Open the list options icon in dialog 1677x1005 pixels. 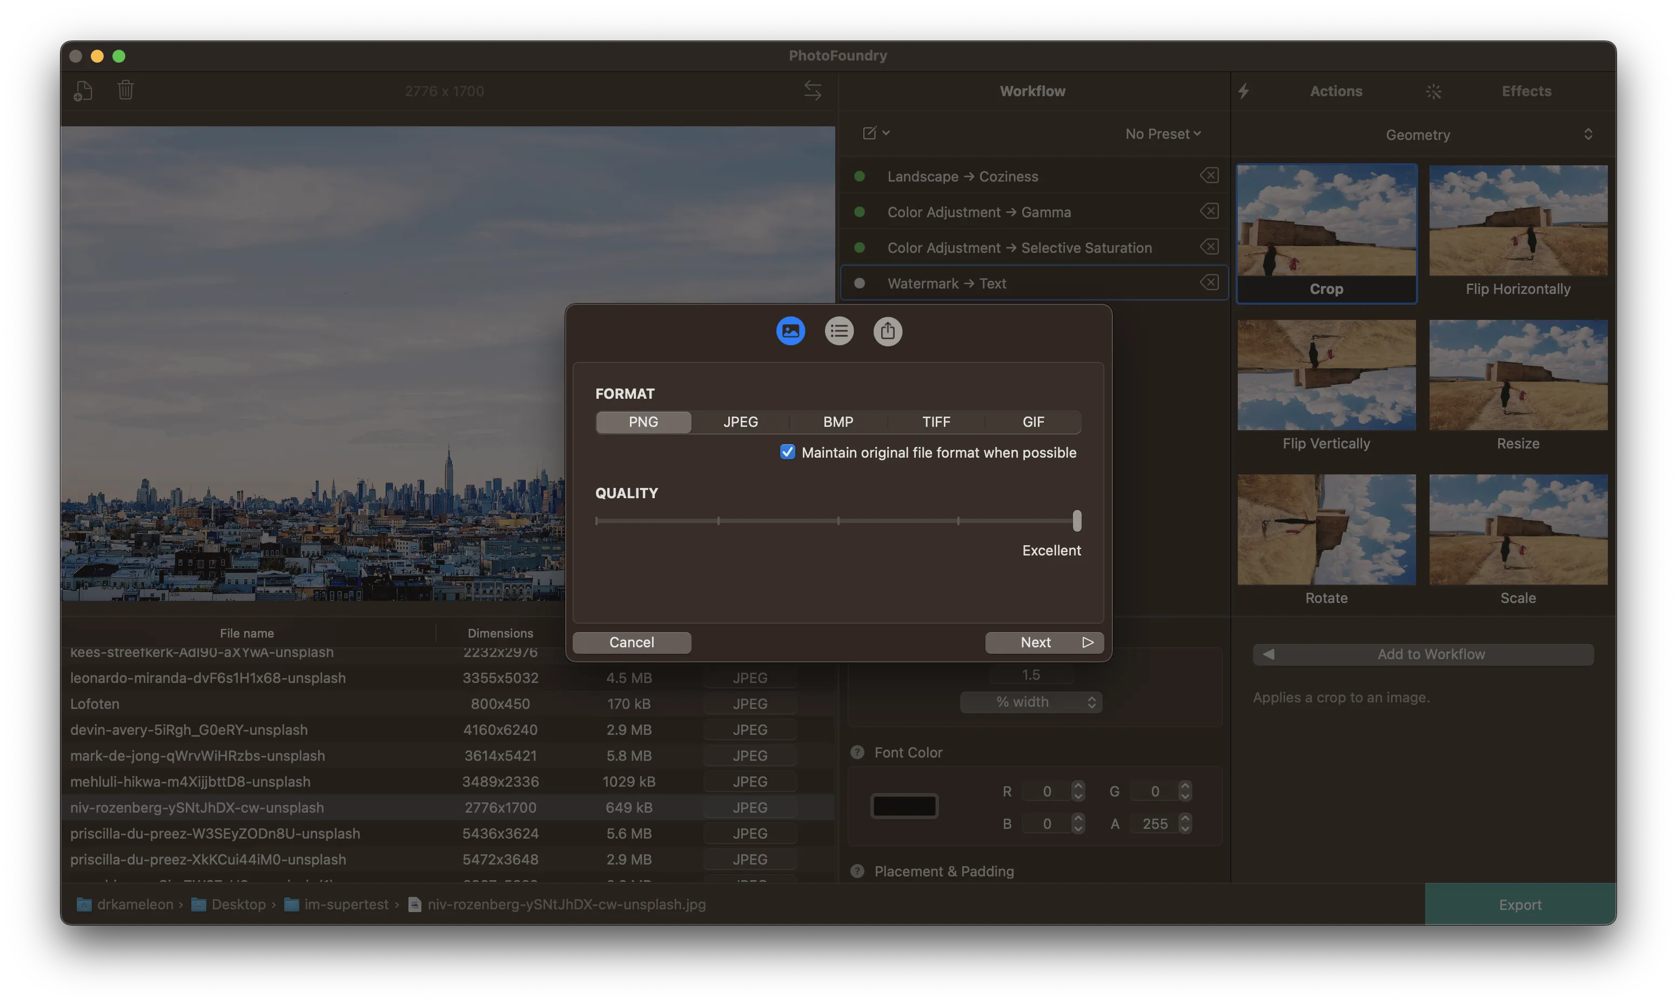point(839,331)
